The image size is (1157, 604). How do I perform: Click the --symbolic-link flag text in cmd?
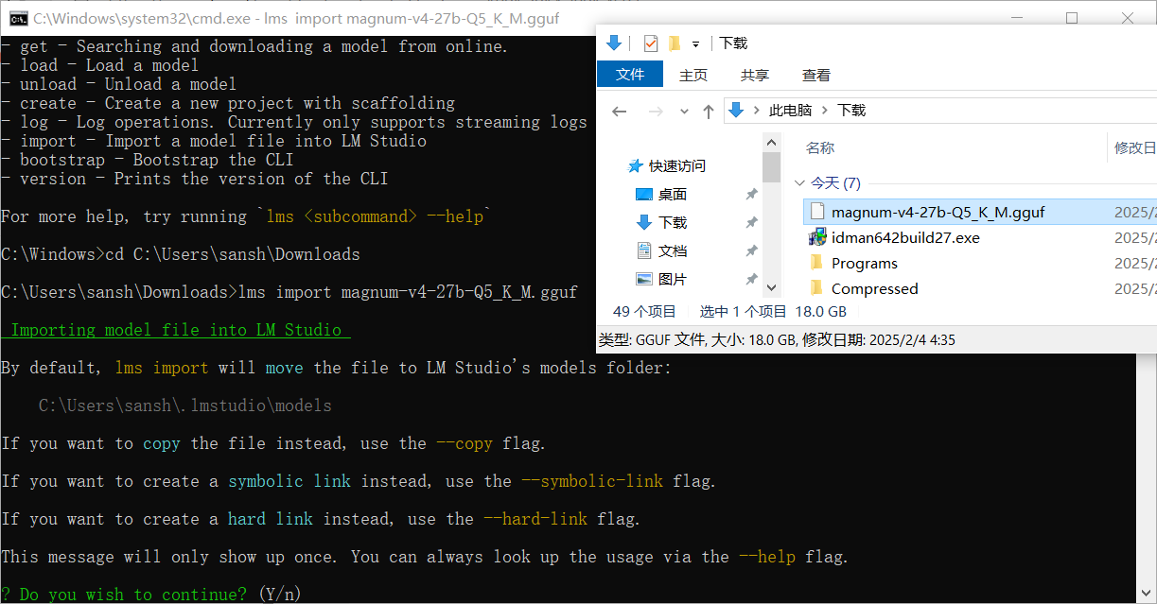pyautogui.click(x=592, y=481)
